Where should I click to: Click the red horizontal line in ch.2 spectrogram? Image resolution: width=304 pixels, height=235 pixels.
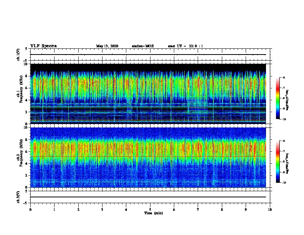148,156
